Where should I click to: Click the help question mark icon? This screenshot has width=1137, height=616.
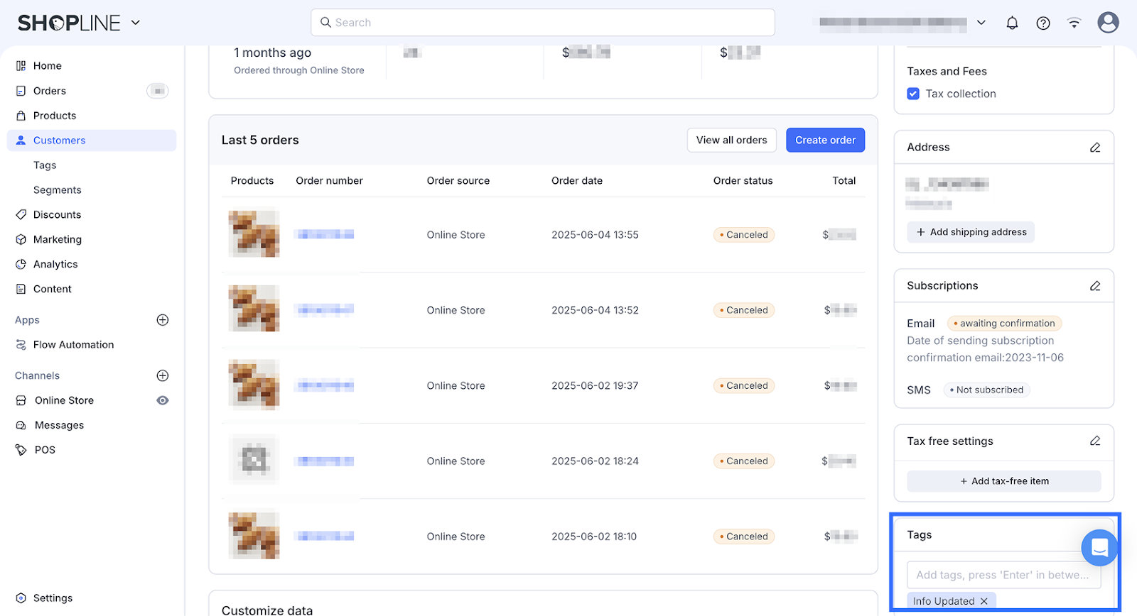(1043, 23)
